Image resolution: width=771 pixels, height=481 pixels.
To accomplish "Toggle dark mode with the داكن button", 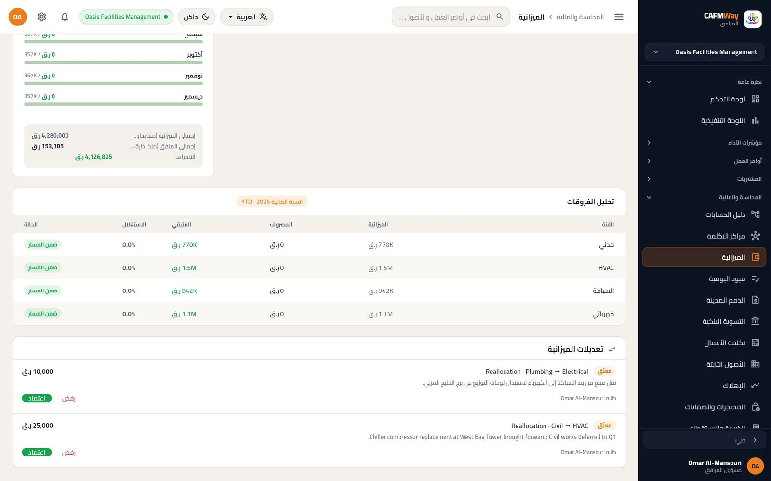I will (x=197, y=17).
